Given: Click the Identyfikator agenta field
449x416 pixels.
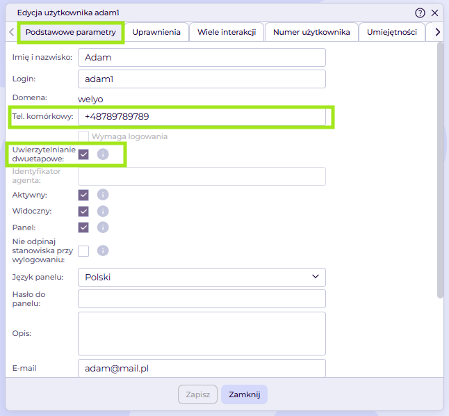Looking at the screenshot, I should (202, 176).
